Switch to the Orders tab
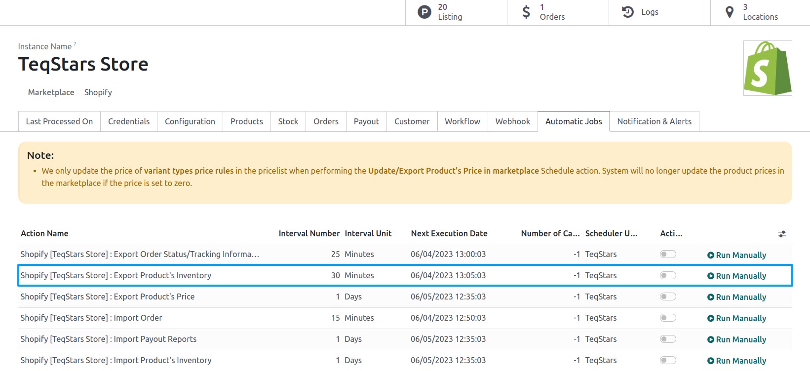 pyautogui.click(x=326, y=121)
